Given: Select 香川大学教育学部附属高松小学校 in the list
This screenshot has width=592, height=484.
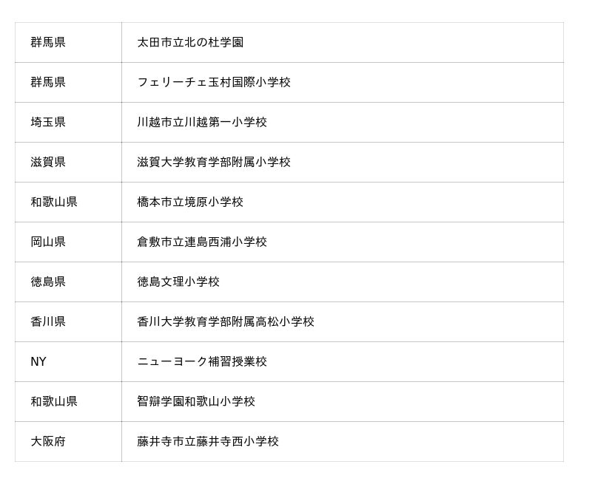Looking at the screenshot, I should tap(226, 321).
